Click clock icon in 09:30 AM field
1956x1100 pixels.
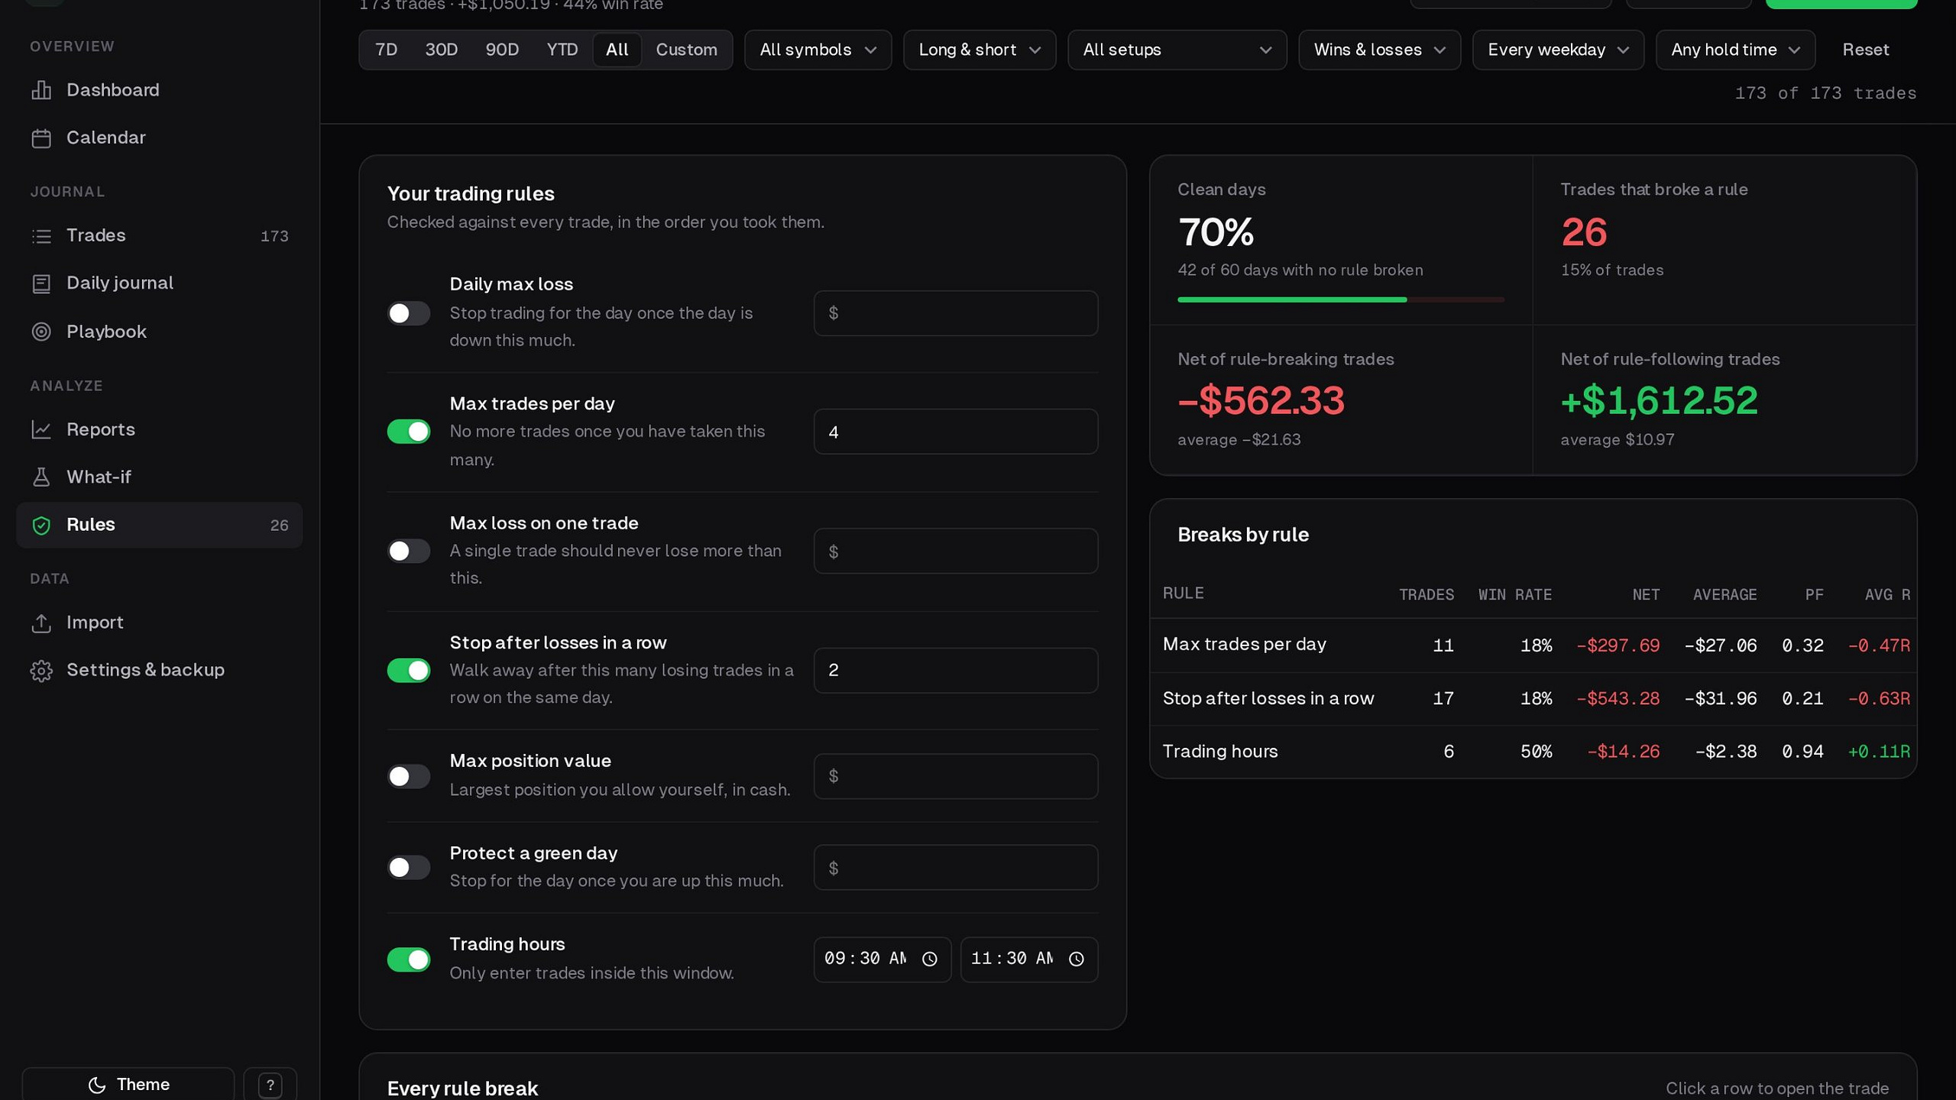[x=929, y=959]
